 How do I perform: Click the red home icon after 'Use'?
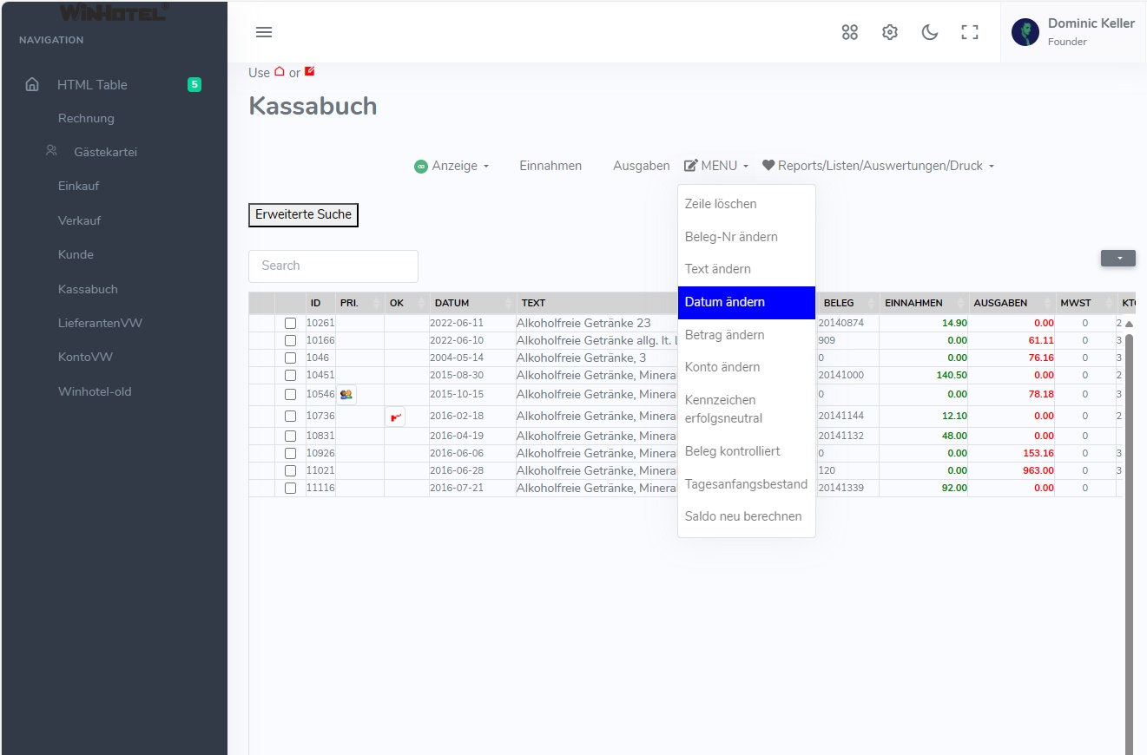click(280, 72)
